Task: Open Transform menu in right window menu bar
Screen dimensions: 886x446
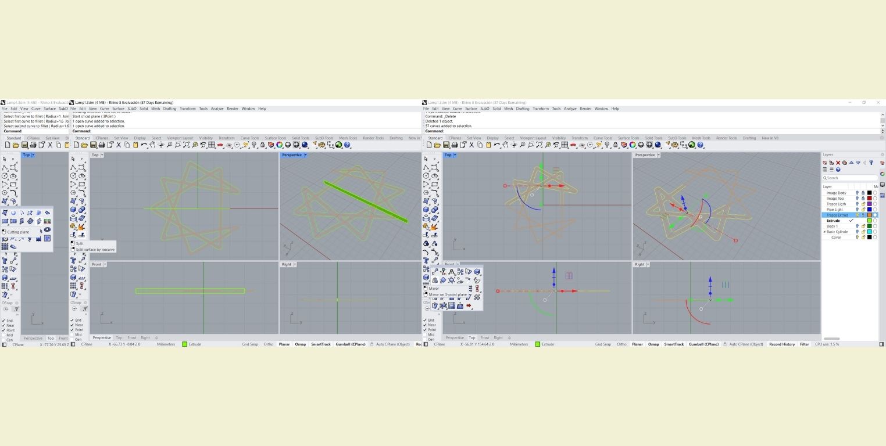Action: (541, 109)
